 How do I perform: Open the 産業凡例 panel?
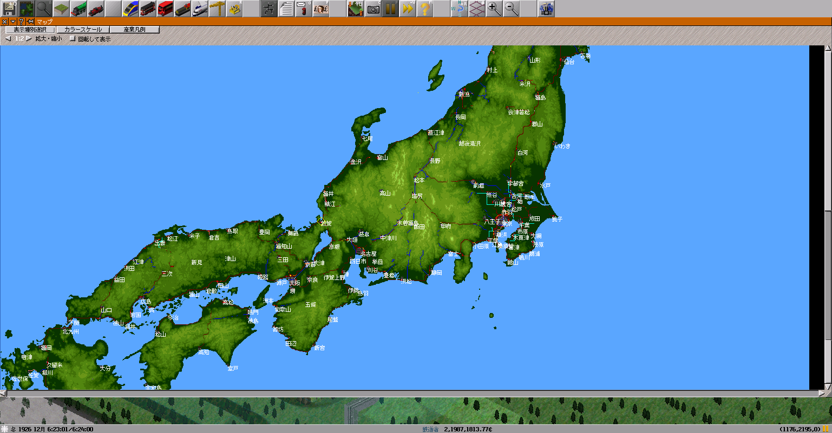click(135, 30)
